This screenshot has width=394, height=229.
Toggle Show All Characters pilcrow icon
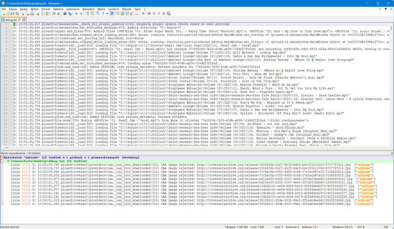(103, 14)
